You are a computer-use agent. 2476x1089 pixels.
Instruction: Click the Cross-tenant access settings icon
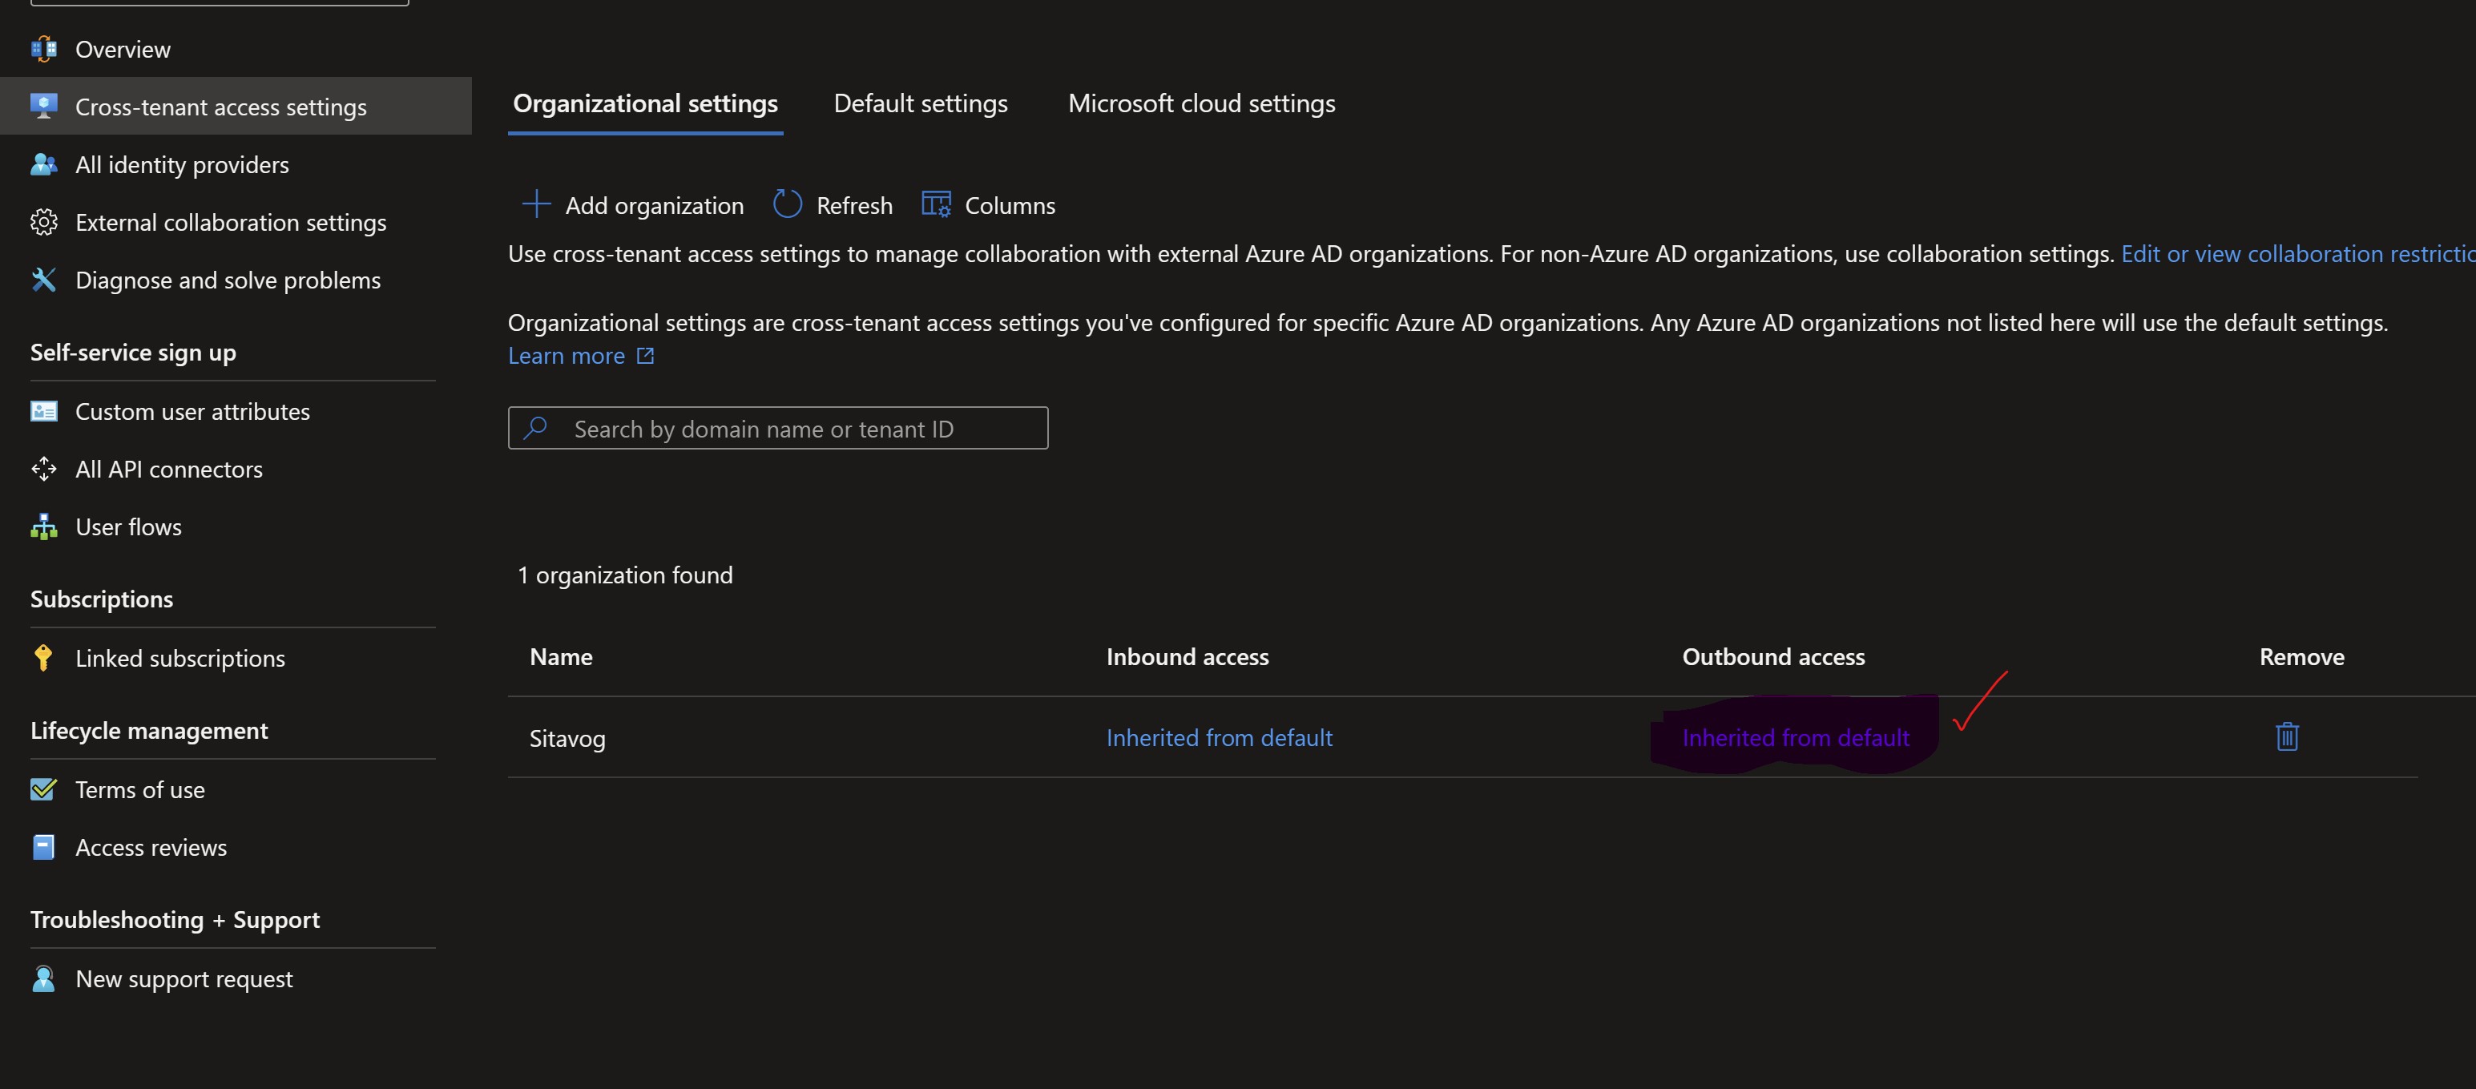[x=42, y=104]
